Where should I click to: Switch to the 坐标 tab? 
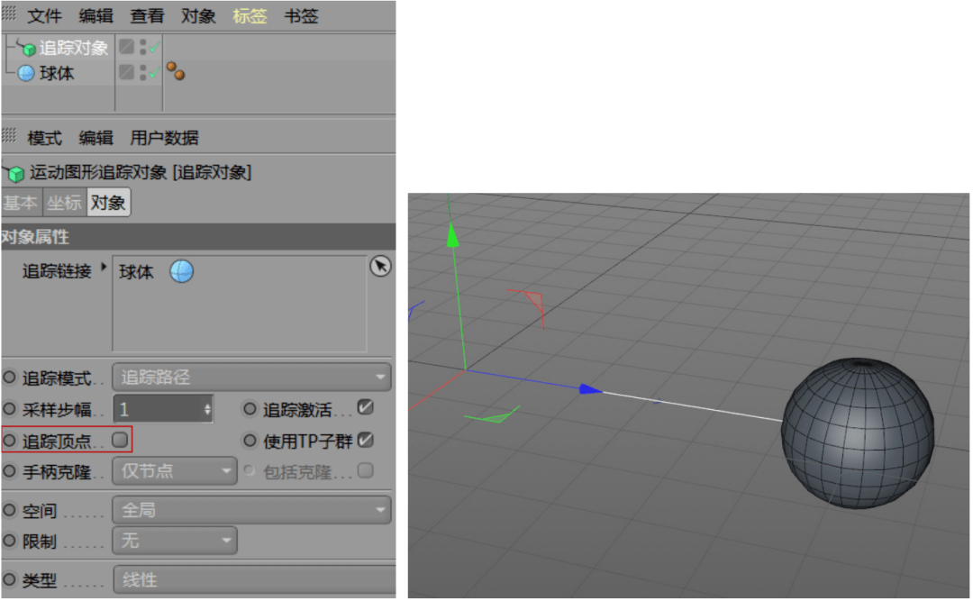(65, 203)
